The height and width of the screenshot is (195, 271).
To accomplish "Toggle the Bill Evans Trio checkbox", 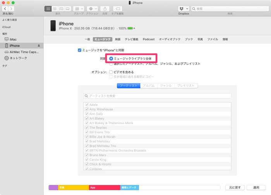I will click(87, 132).
